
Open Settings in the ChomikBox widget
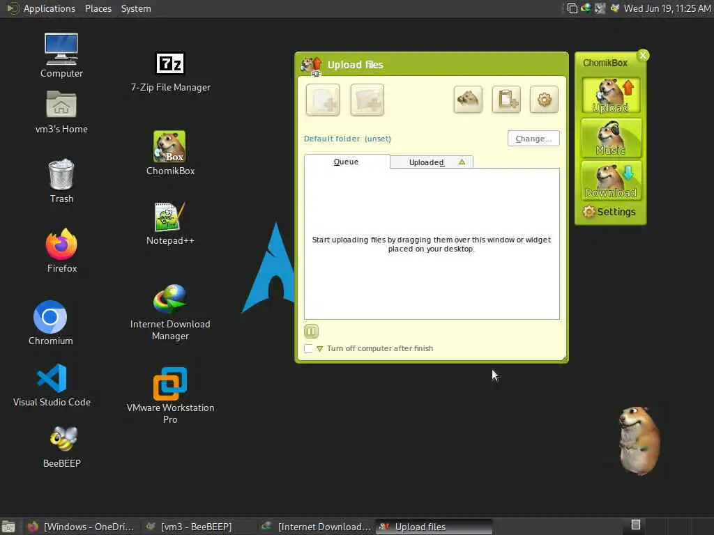pos(609,212)
